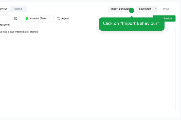Click the Save Draft button
This screenshot has height=120, width=181.
point(145,9)
